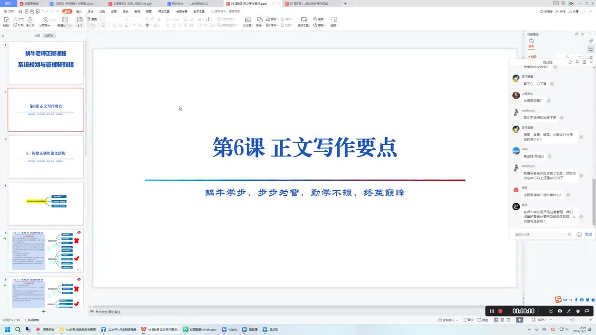Click the undo arrow in quick access toolbar

(43, 11)
